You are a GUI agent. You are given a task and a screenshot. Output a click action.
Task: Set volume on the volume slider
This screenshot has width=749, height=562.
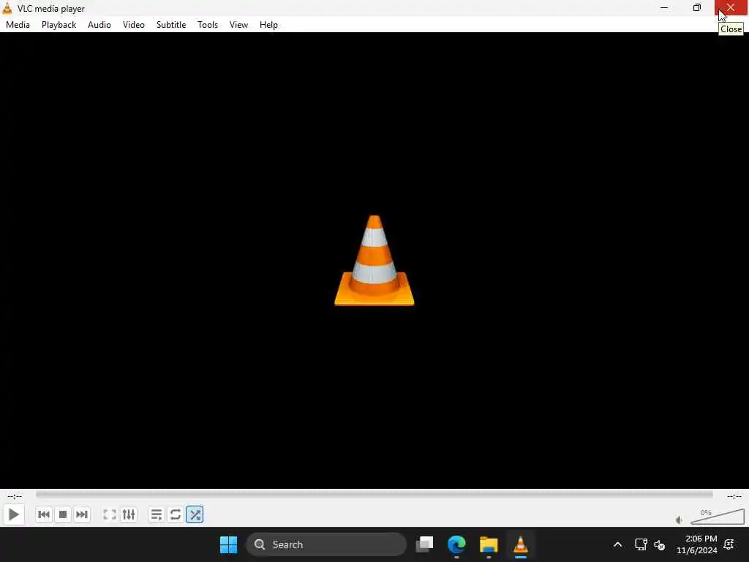[718, 517]
